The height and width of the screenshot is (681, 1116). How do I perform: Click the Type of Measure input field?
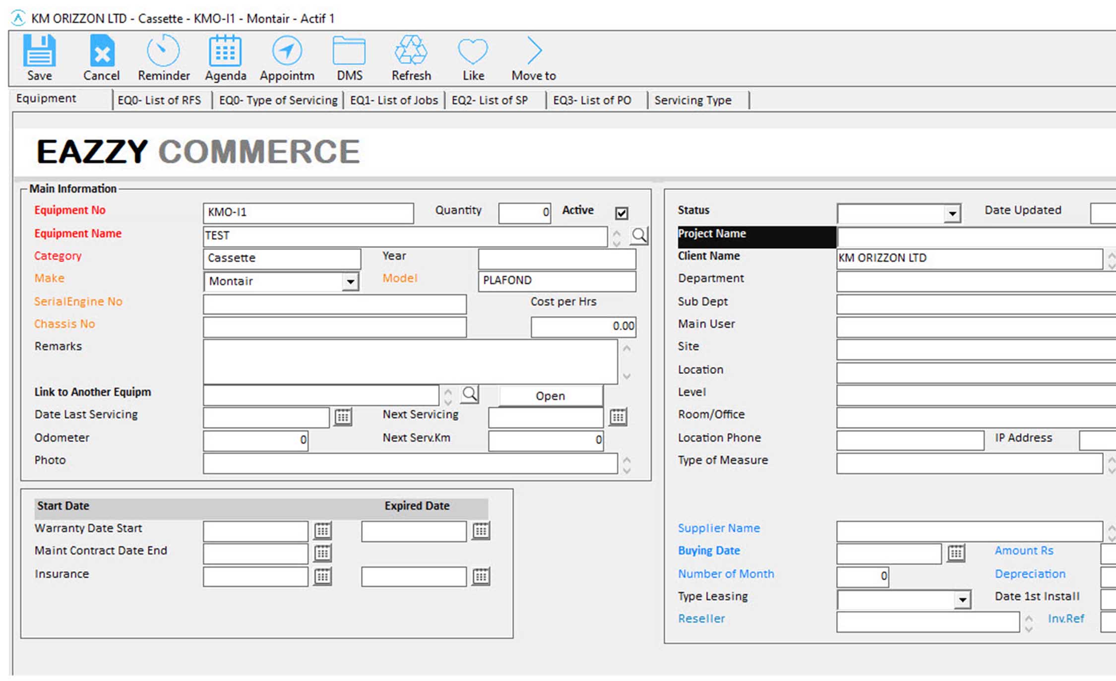(970, 463)
